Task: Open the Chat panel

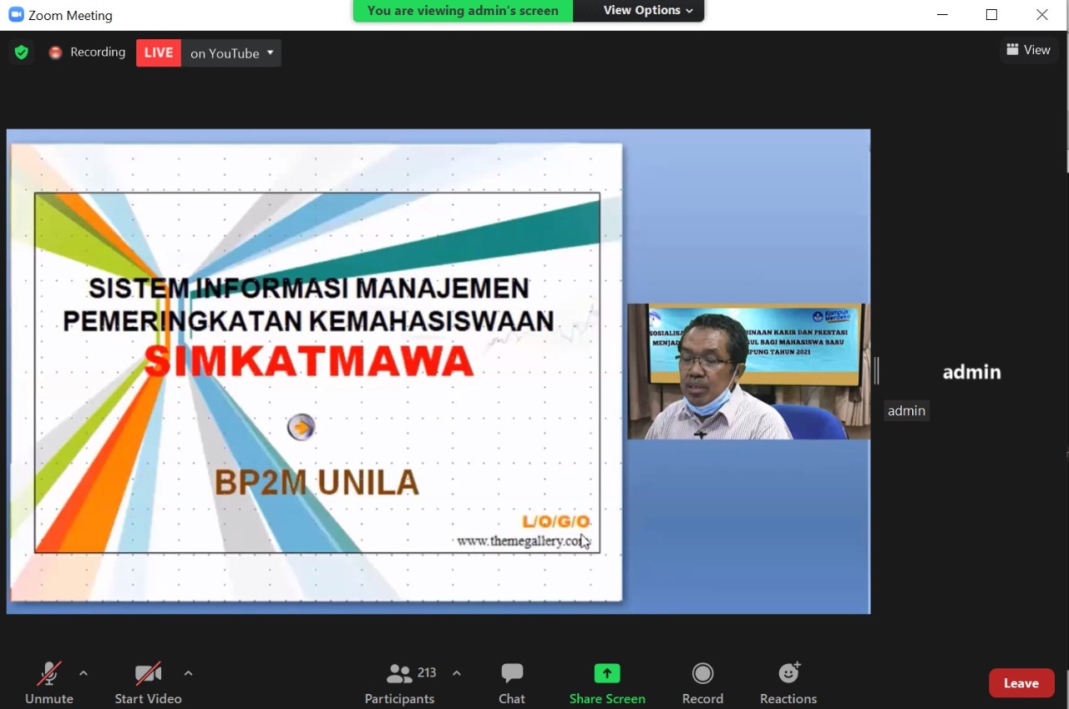Action: point(512,683)
